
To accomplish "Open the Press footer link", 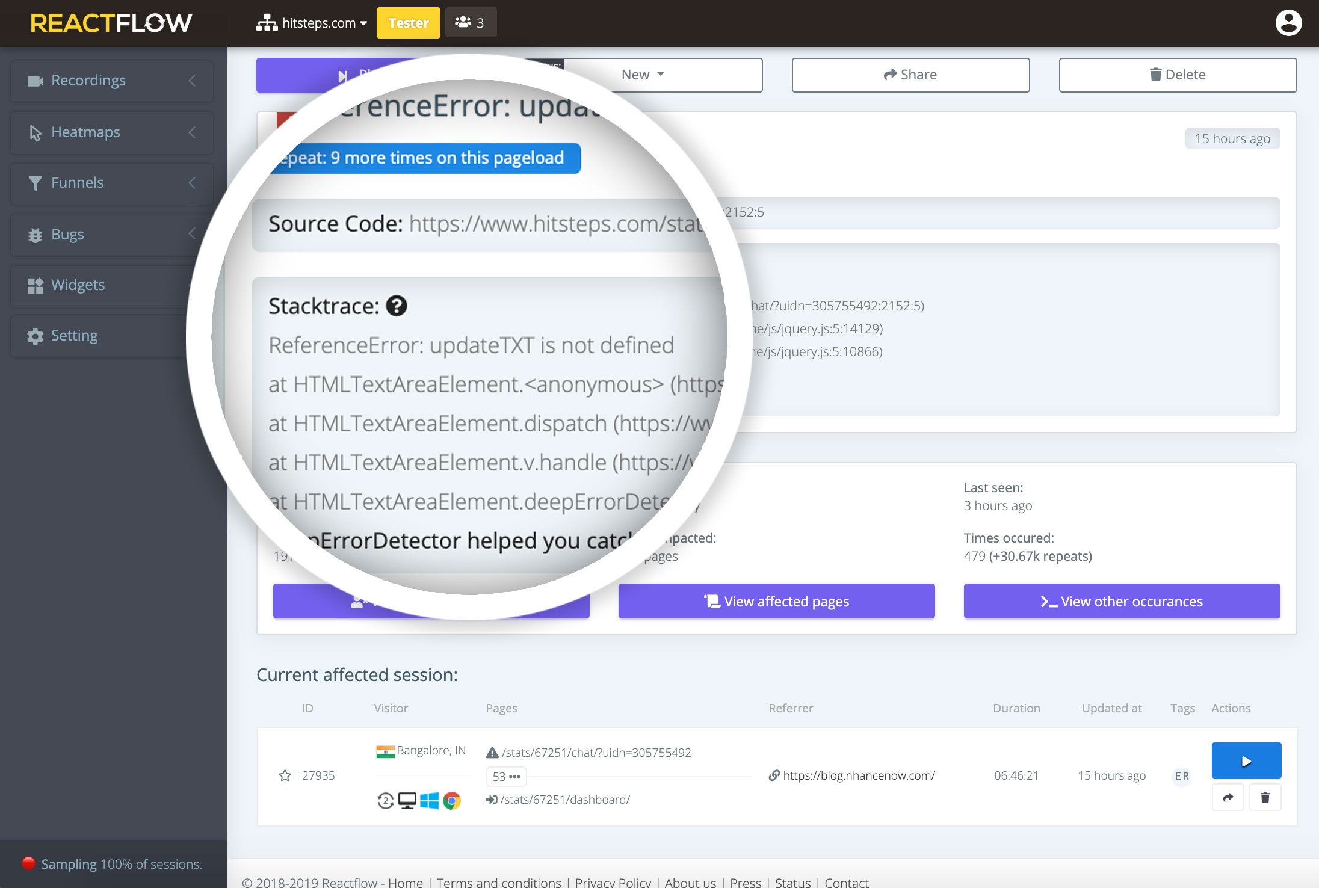I will (746, 882).
